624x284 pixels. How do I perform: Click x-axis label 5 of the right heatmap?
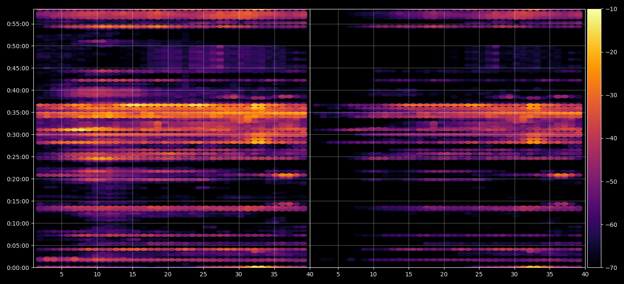[338, 275]
